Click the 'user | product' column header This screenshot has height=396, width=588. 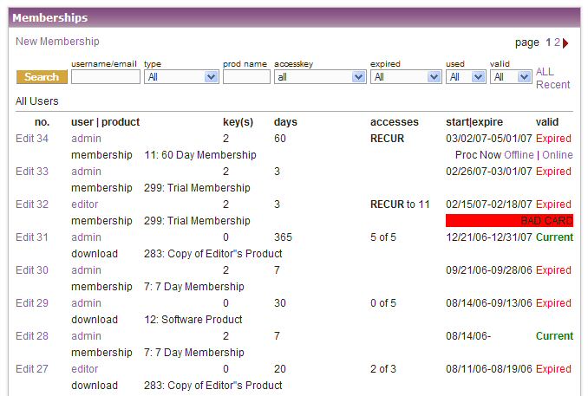106,122
